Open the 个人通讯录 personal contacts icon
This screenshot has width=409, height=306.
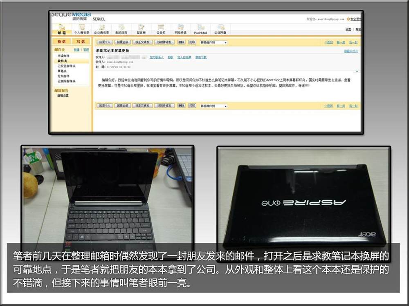coord(81,29)
